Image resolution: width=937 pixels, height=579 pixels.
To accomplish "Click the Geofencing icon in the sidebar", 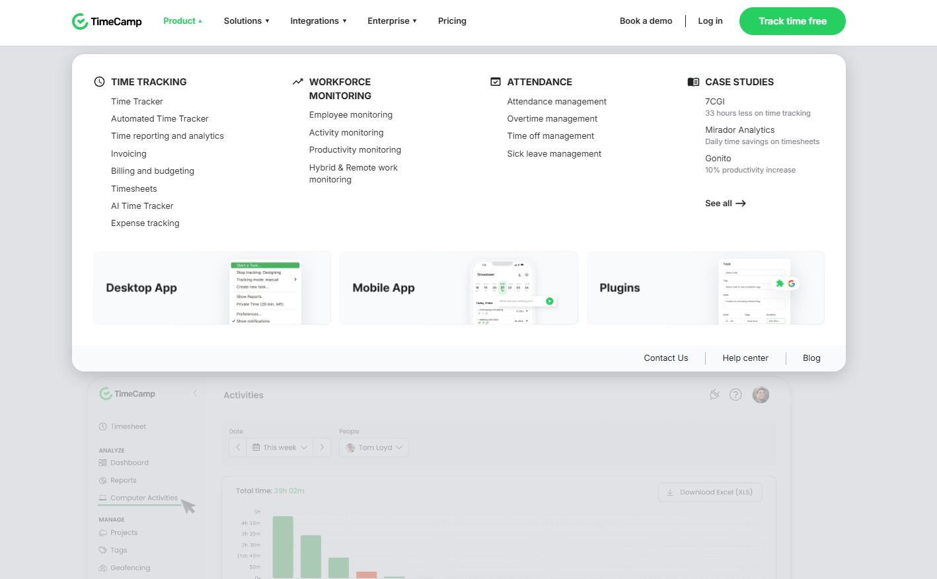I will (x=103, y=567).
